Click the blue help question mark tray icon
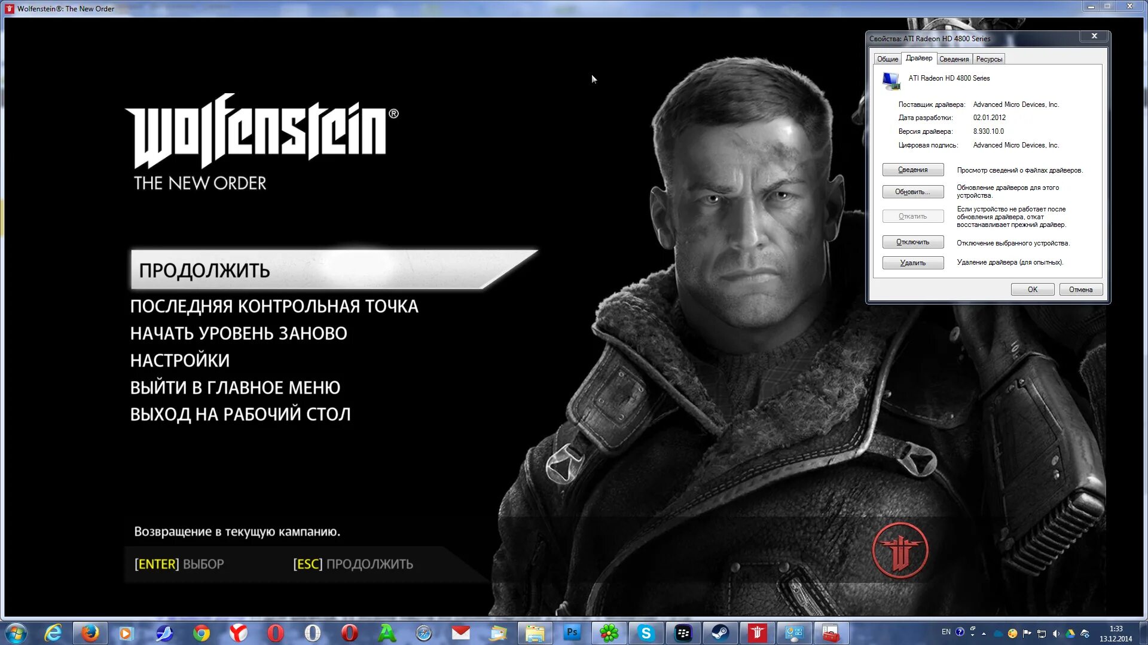Image resolution: width=1148 pixels, height=645 pixels. coord(960,632)
